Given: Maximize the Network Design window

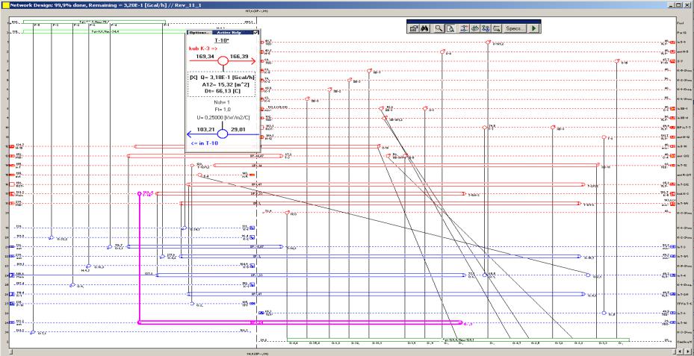Looking at the screenshot, I should (678, 4).
